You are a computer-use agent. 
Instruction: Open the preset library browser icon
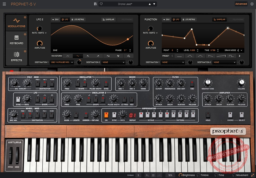pyautogui.click(x=95, y=4)
